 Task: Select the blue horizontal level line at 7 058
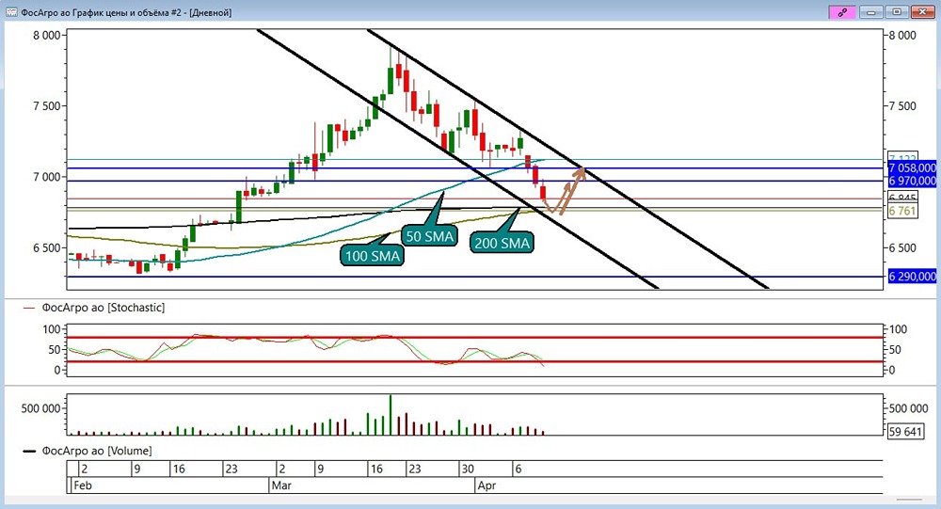[474, 168]
